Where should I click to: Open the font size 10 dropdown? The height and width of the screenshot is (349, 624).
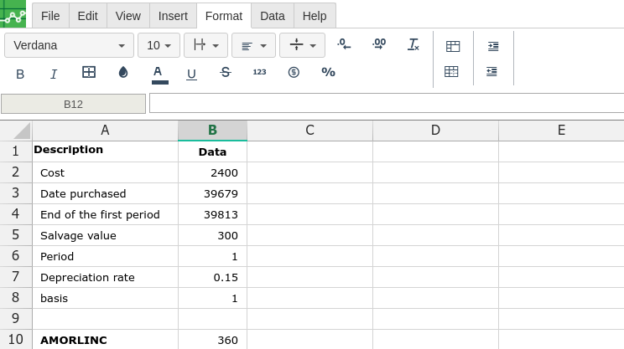click(159, 45)
